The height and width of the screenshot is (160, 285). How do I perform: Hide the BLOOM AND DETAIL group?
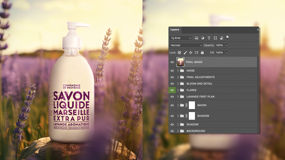click(x=172, y=84)
